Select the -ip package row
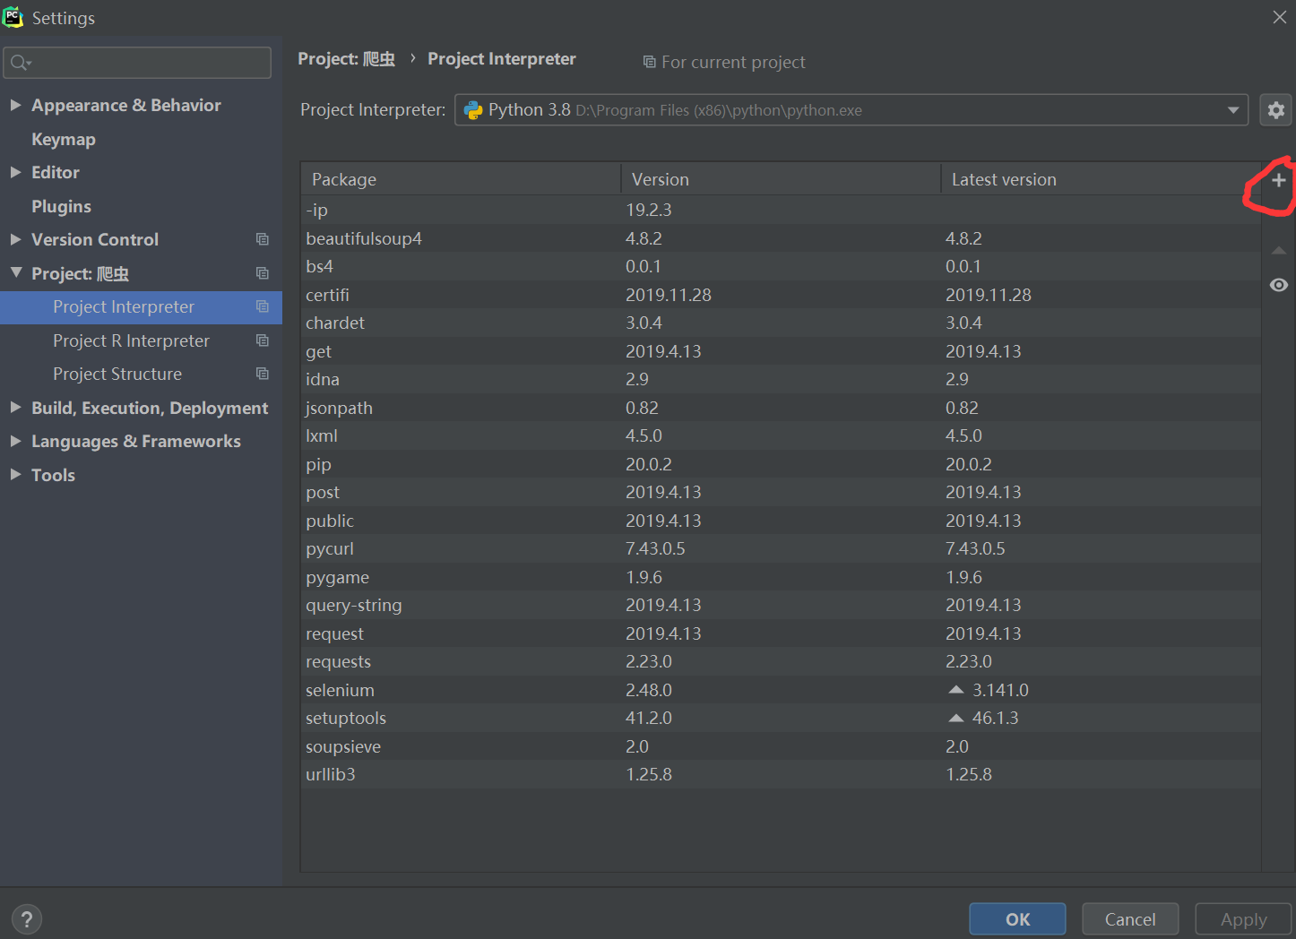The image size is (1296, 939). pos(781,210)
